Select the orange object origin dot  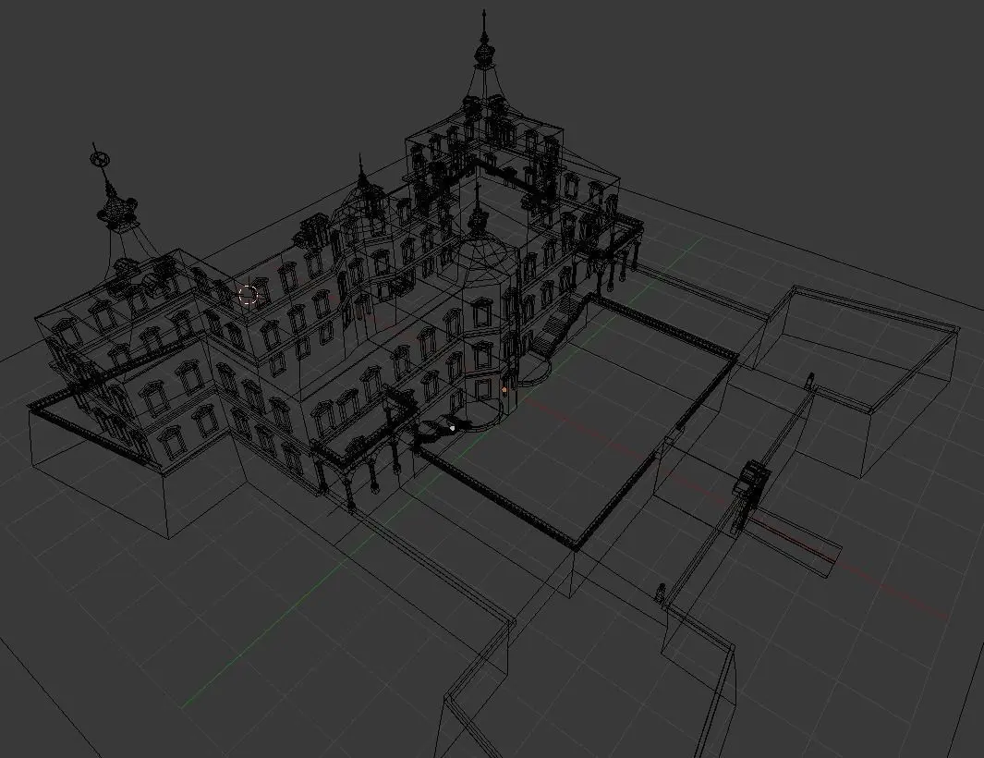504,390
